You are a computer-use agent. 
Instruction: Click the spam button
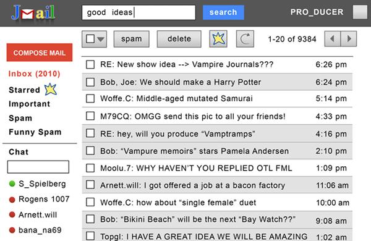pyautogui.click(x=131, y=39)
